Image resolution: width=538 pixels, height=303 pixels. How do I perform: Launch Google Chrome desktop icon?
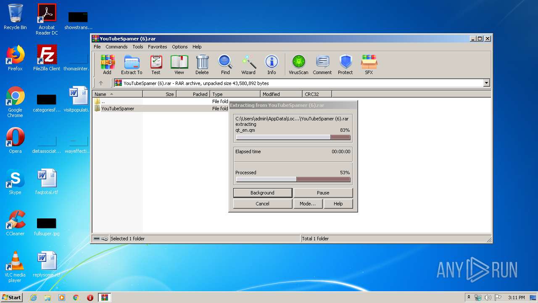15,102
